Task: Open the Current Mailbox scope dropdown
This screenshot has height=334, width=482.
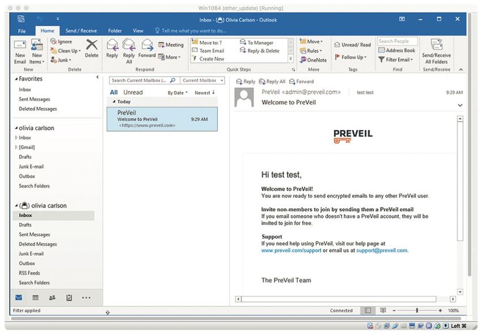Action: tap(202, 80)
